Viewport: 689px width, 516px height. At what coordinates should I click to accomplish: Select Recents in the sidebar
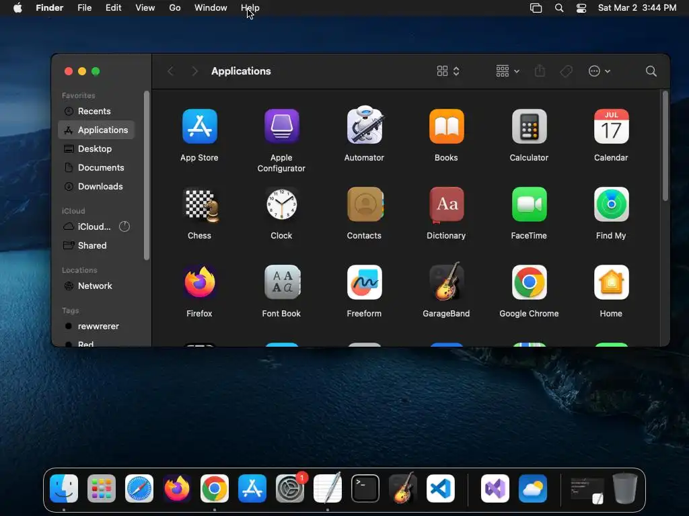point(96,111)
